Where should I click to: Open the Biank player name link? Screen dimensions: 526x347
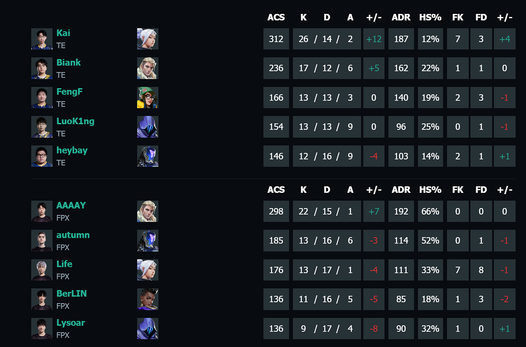69,63
